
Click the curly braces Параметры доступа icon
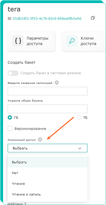18,41
